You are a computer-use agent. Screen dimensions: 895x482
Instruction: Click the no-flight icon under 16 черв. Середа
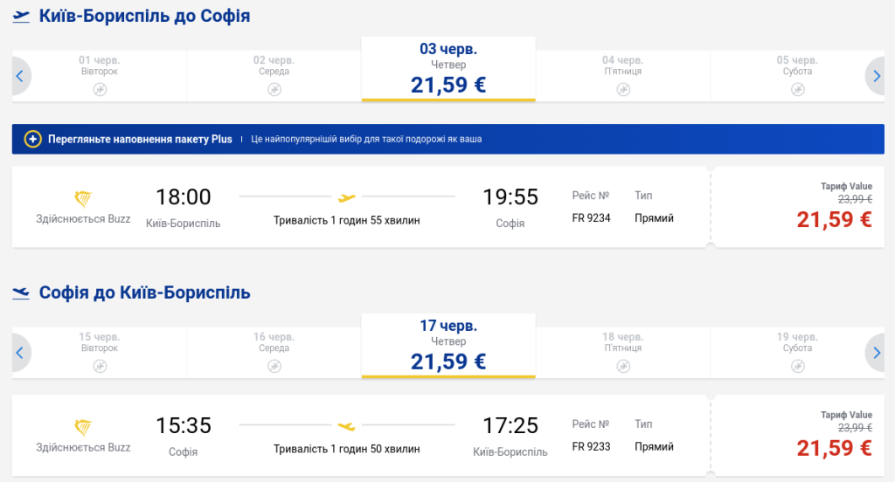(x=274, y=366)
